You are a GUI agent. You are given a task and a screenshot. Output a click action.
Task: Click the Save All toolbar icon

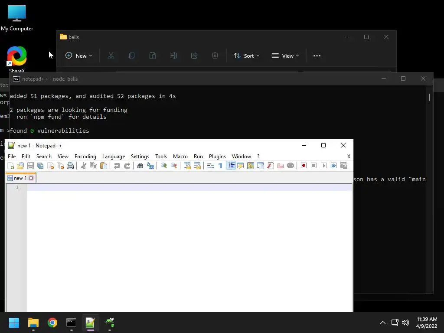40,166
